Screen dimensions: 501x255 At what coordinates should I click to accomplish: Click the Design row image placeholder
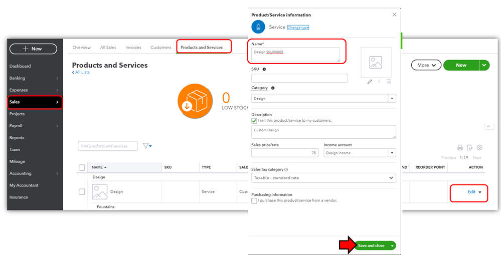100,191
